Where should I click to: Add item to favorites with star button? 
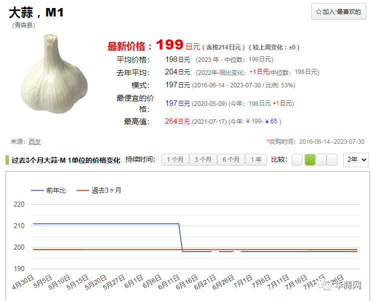tap(339, 11)
